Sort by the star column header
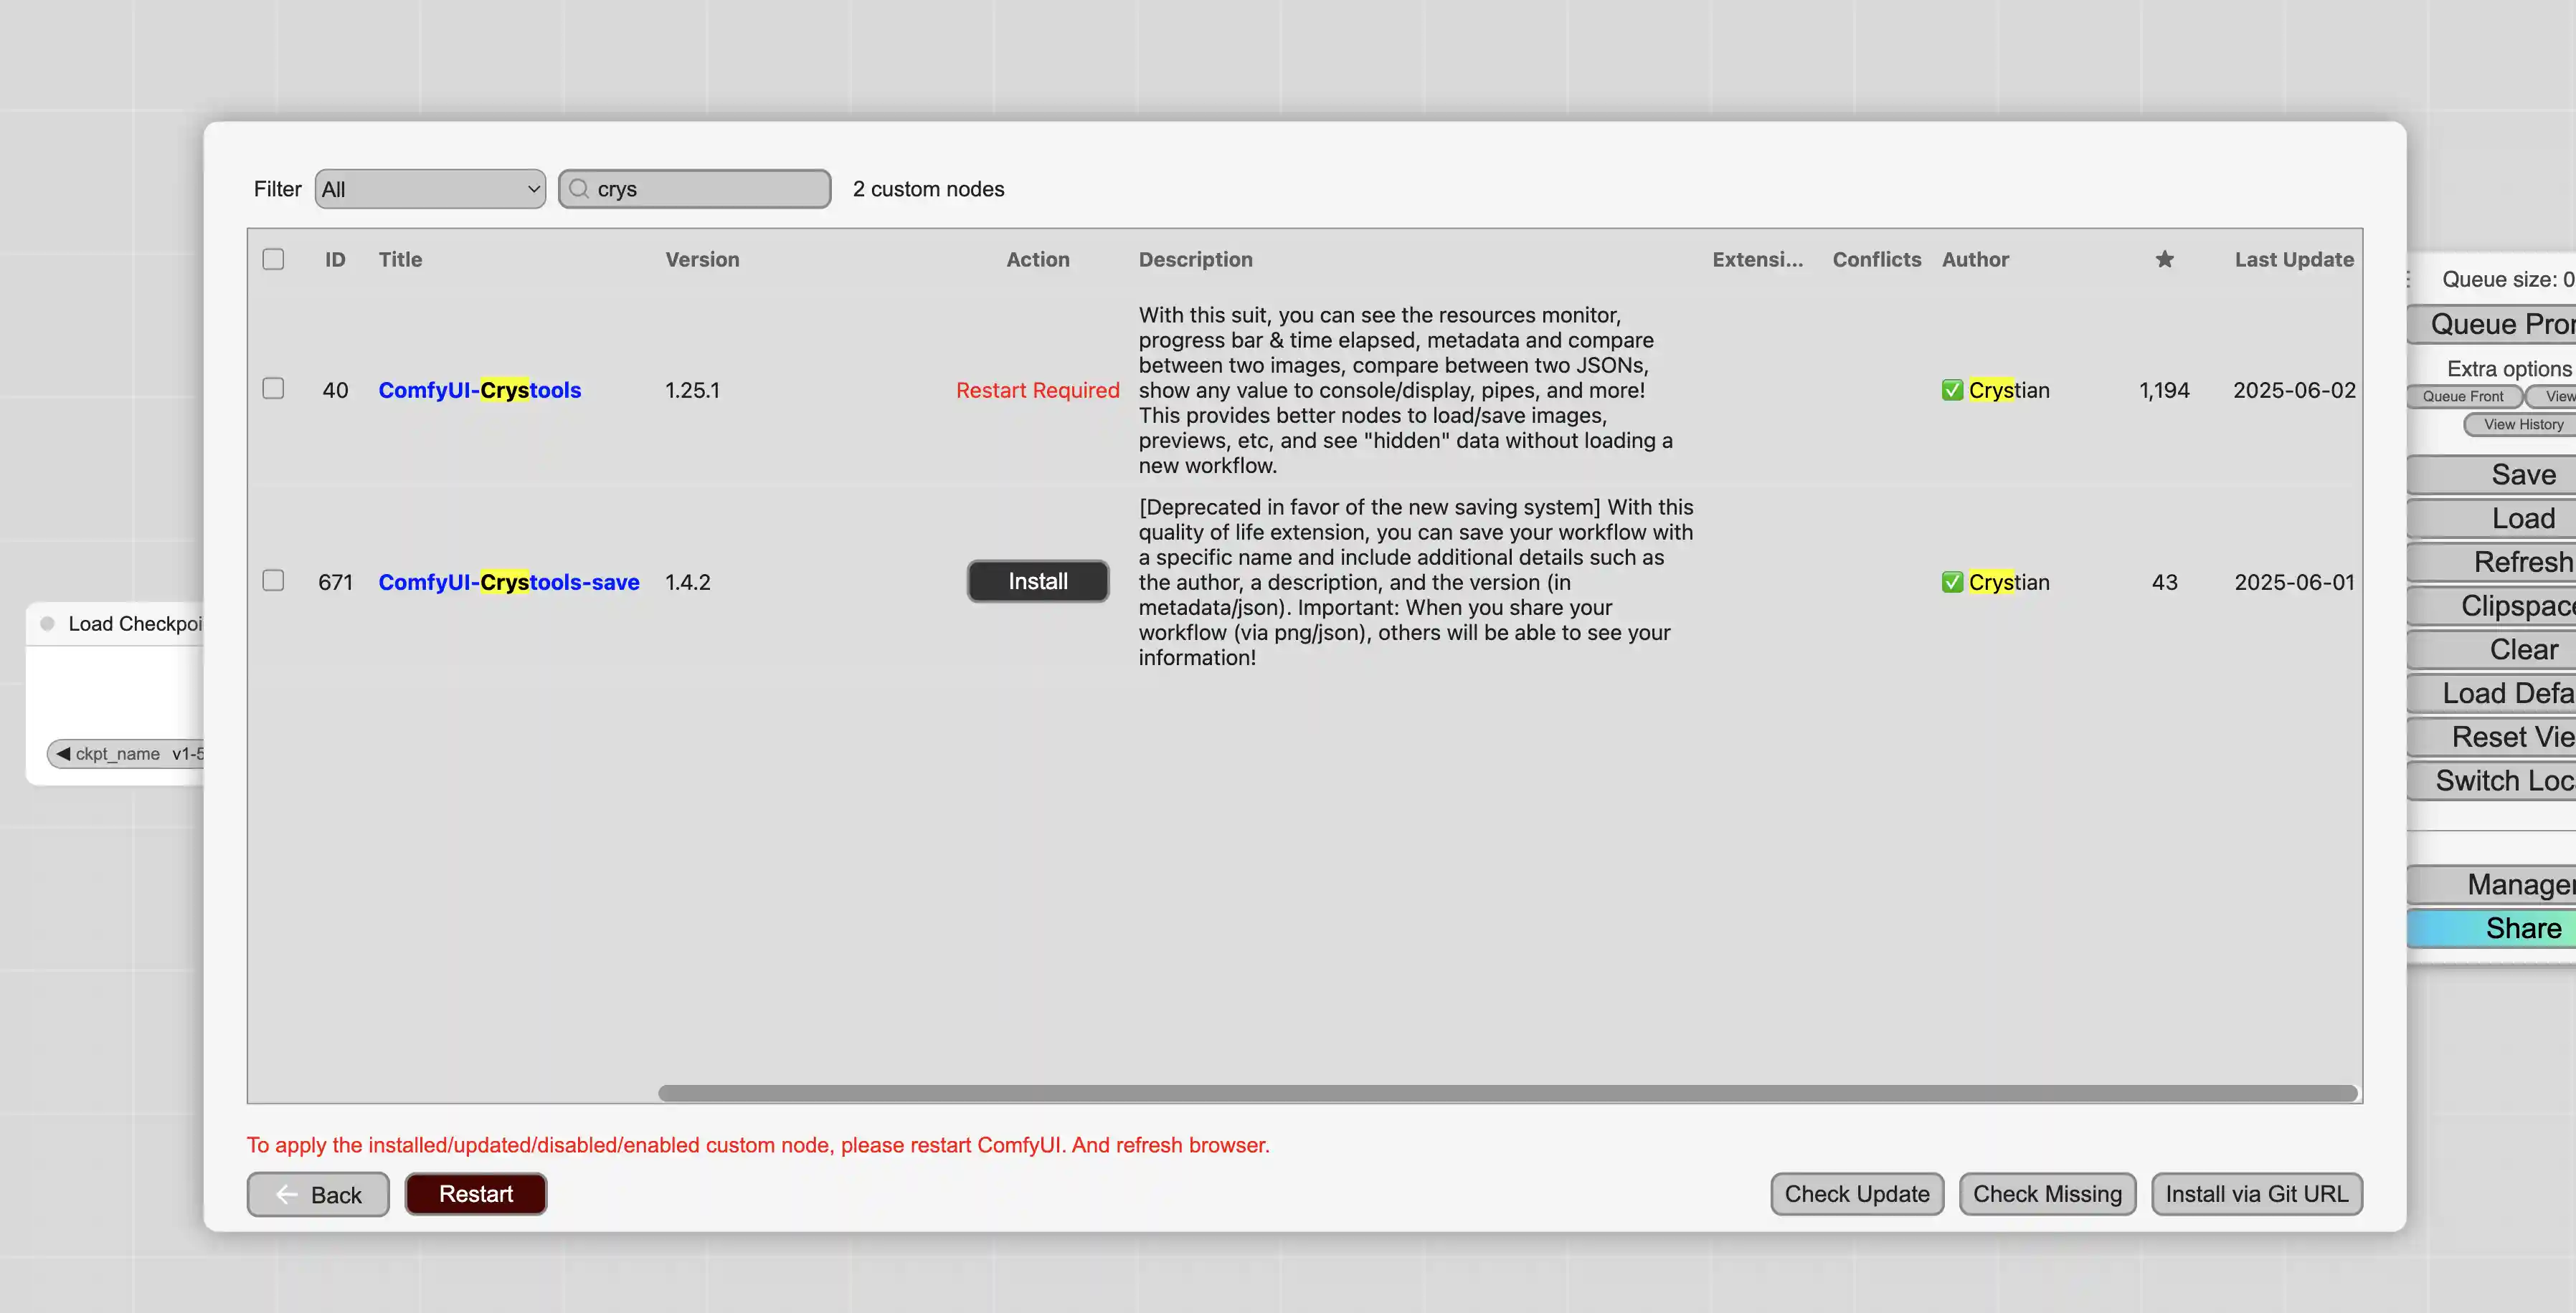This screenshot has width=2576, height=1313. 2164,259
